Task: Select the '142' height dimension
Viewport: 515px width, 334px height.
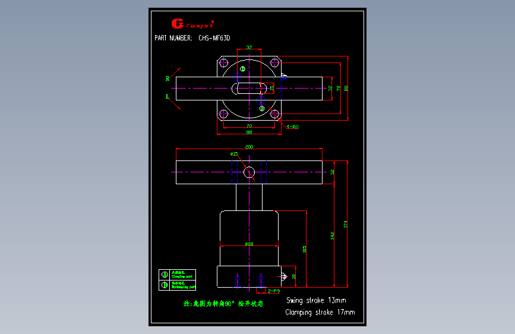Action: [332, 236]
